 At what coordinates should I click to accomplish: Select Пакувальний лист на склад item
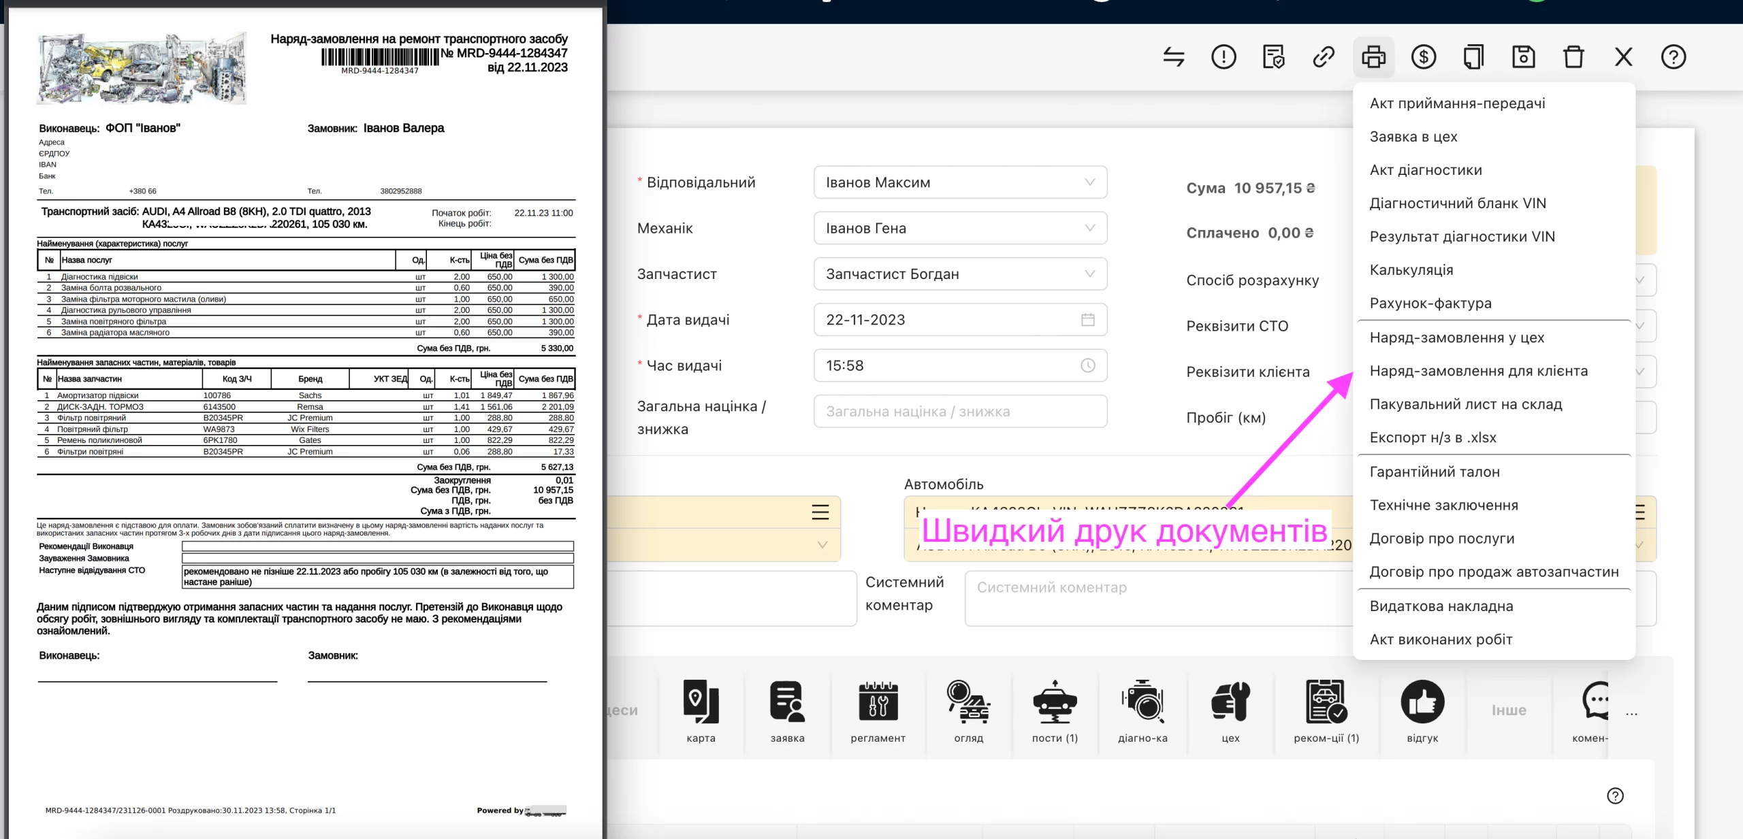pos(1494,404)
